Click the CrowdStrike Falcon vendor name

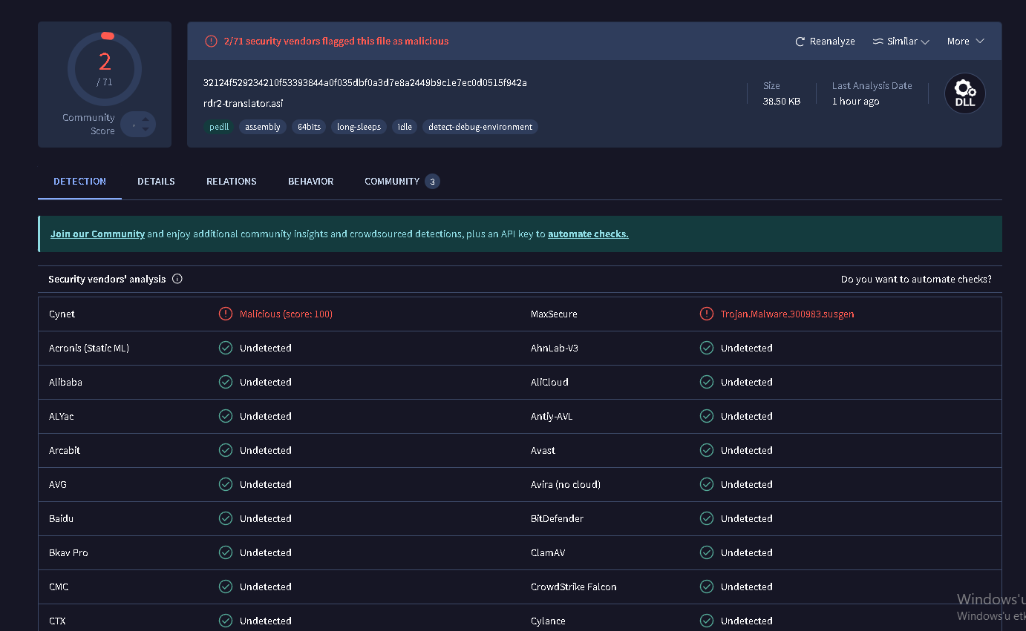click(x=574, y=587)
